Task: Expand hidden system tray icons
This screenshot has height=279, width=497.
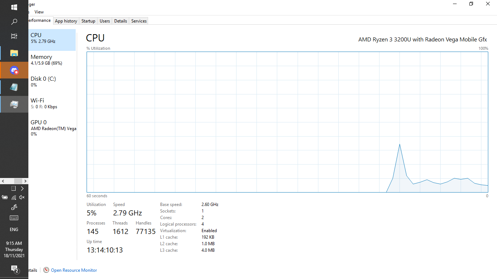Action: [21, 188]
